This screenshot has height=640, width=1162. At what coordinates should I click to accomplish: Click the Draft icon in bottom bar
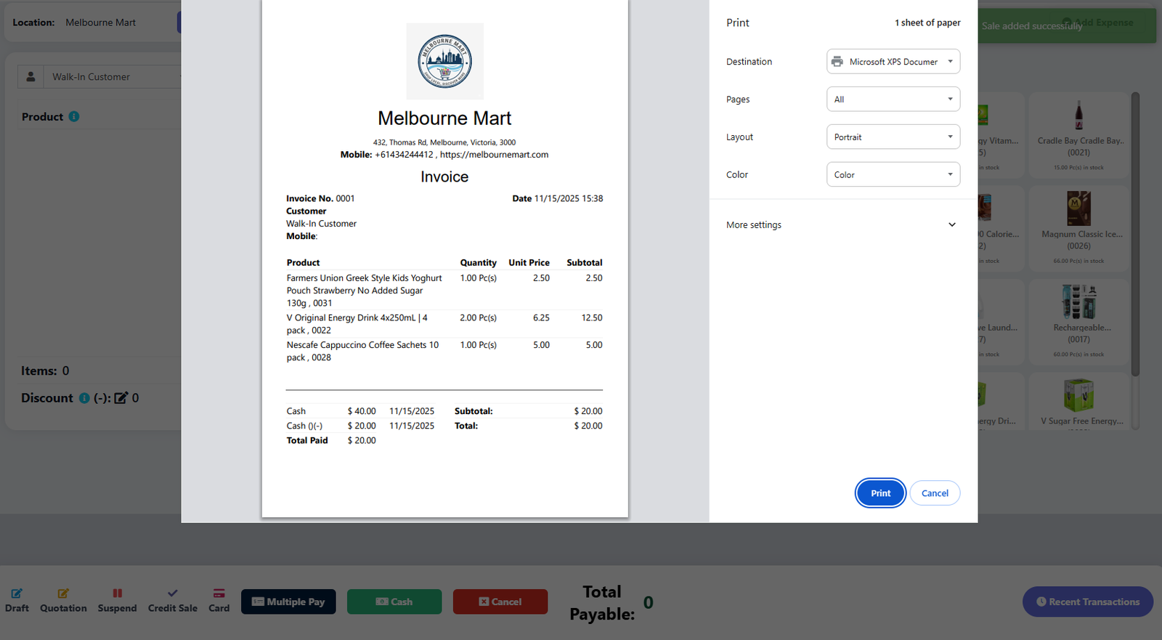click(x=17, y=594)
